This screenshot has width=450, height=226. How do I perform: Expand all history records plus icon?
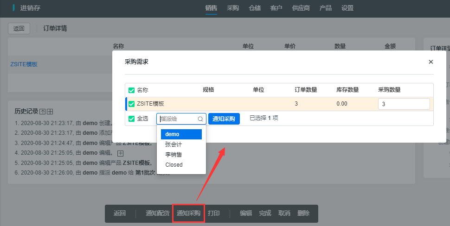tap(50, 112)
